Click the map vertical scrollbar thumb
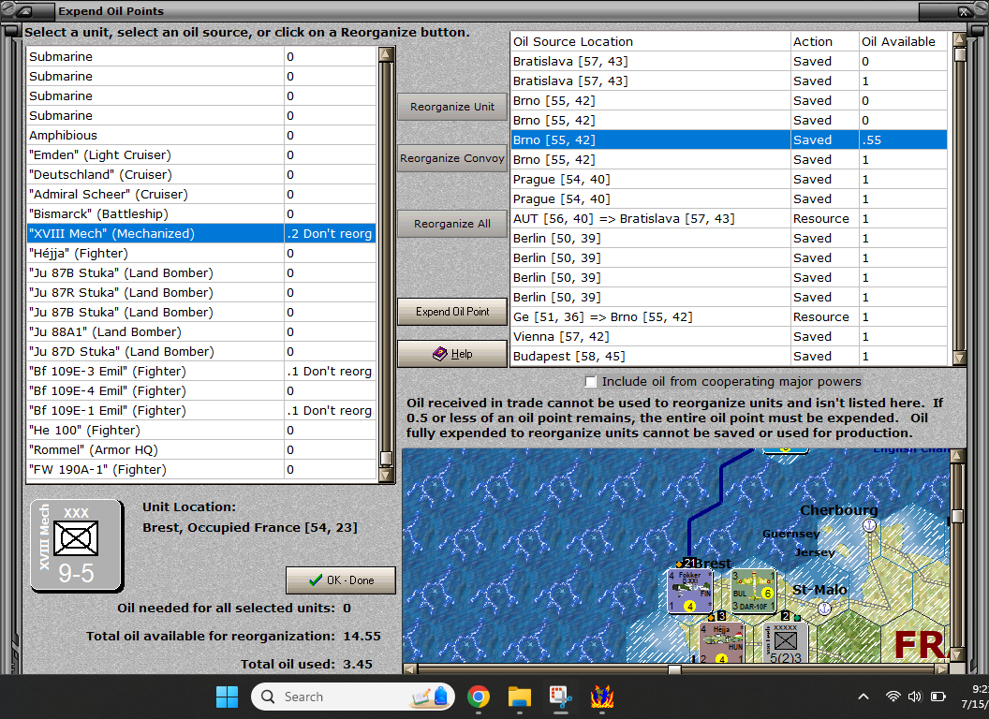This screenshot has width=989, height=719. point(957,516)
